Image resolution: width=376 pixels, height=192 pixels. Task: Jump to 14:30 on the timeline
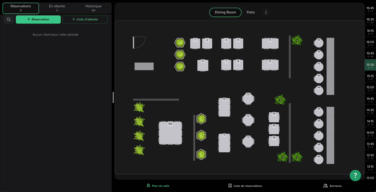coord(370,111)
